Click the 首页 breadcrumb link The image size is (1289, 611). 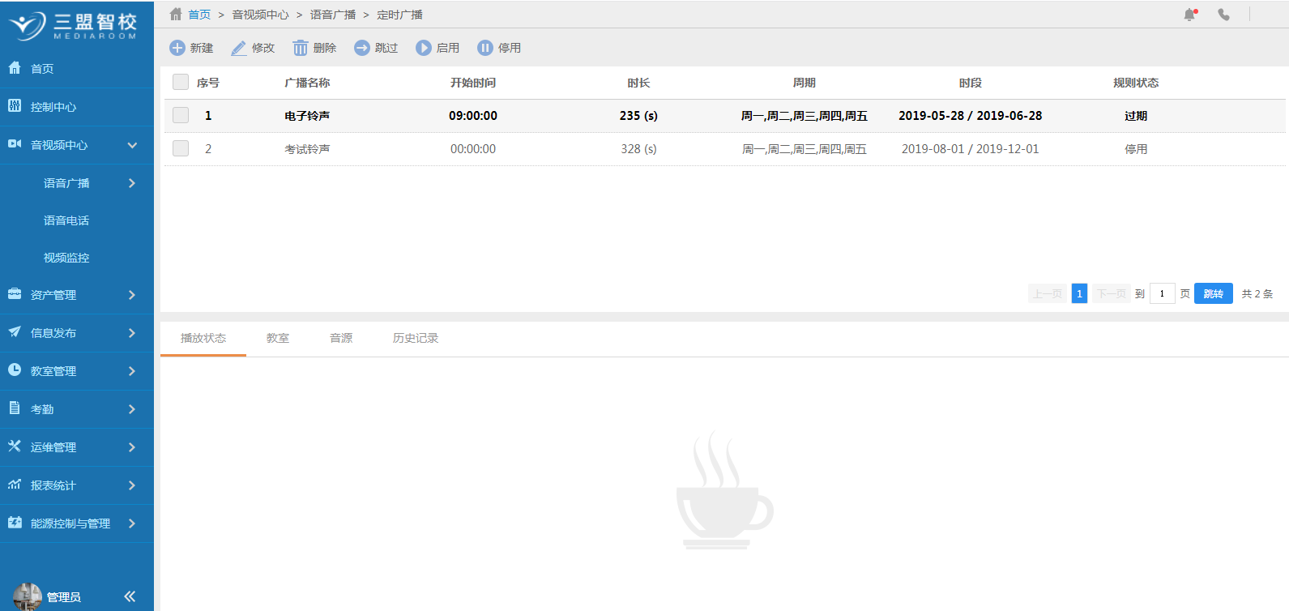pos(199,15)
